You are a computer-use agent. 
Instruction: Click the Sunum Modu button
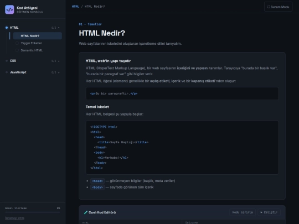(278, 7)
